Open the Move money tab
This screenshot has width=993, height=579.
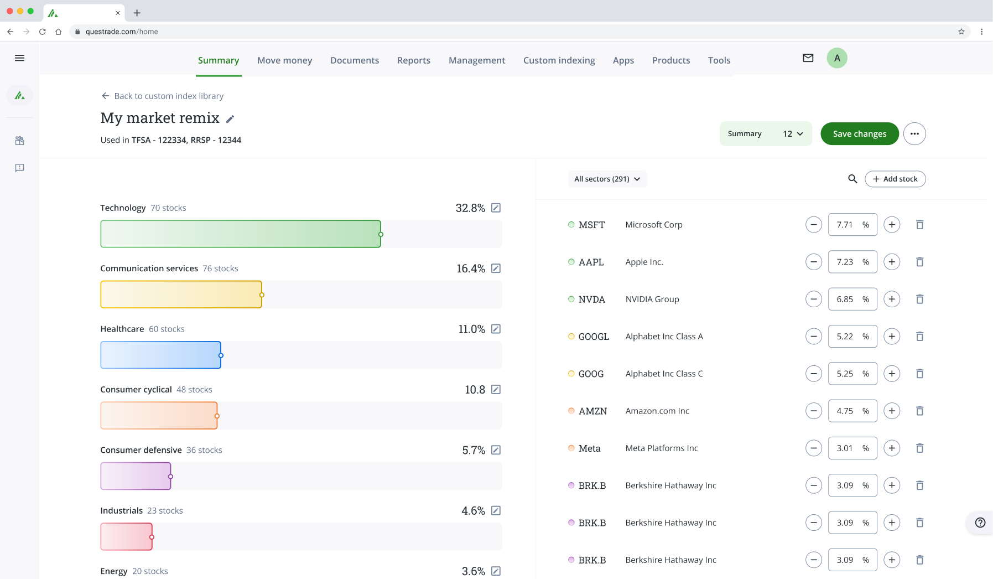(x=285, y=60)
